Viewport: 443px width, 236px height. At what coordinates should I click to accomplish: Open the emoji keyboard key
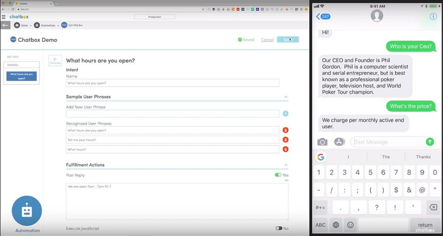(350, 225)
